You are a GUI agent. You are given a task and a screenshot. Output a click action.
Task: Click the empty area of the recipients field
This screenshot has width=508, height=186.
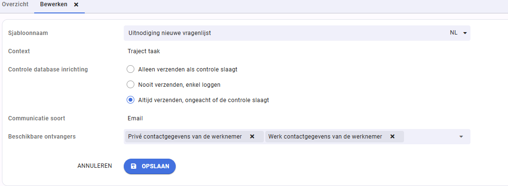(x=430, y=137)
